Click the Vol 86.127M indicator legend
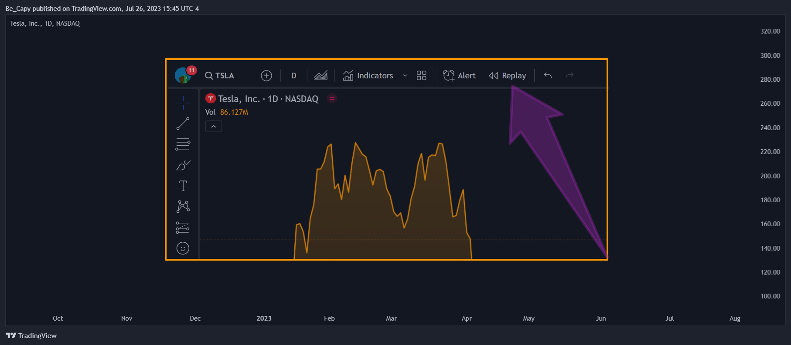This screenshot has width=791, height=345. tap(227, 112)
